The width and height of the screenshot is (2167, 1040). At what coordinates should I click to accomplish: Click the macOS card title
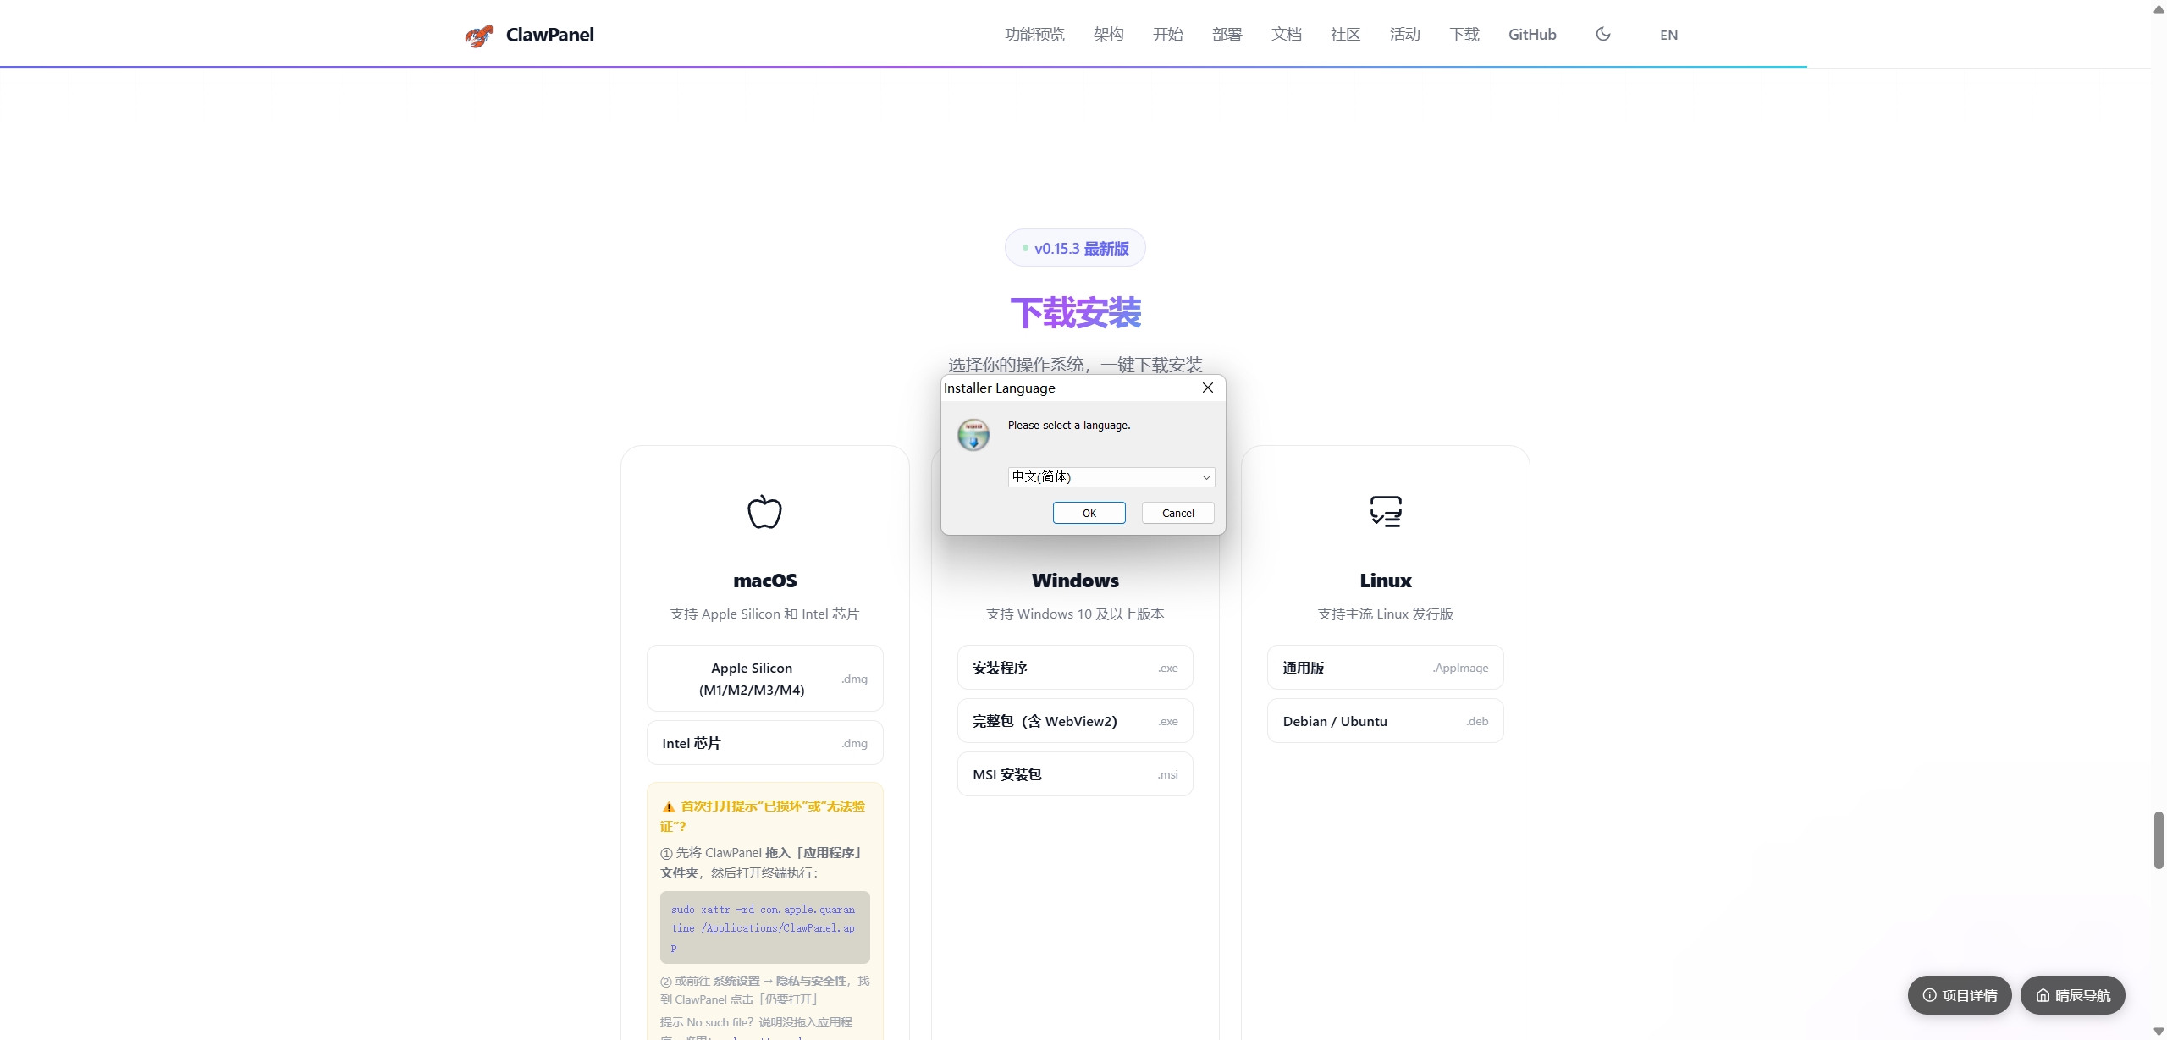[765, 581]
